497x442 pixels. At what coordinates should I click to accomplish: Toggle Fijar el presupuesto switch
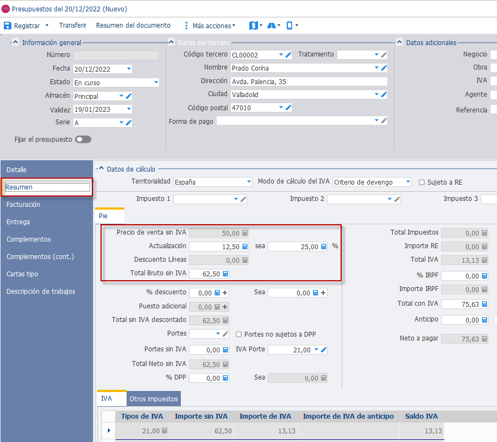(83, 140)
